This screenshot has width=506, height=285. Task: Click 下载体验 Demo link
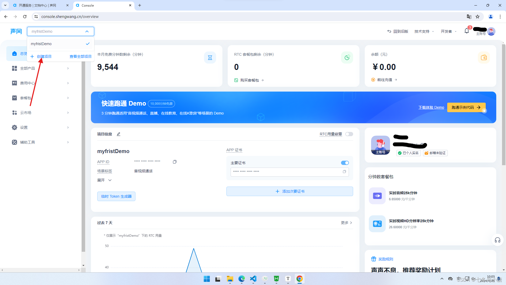[x=431, y=107]
